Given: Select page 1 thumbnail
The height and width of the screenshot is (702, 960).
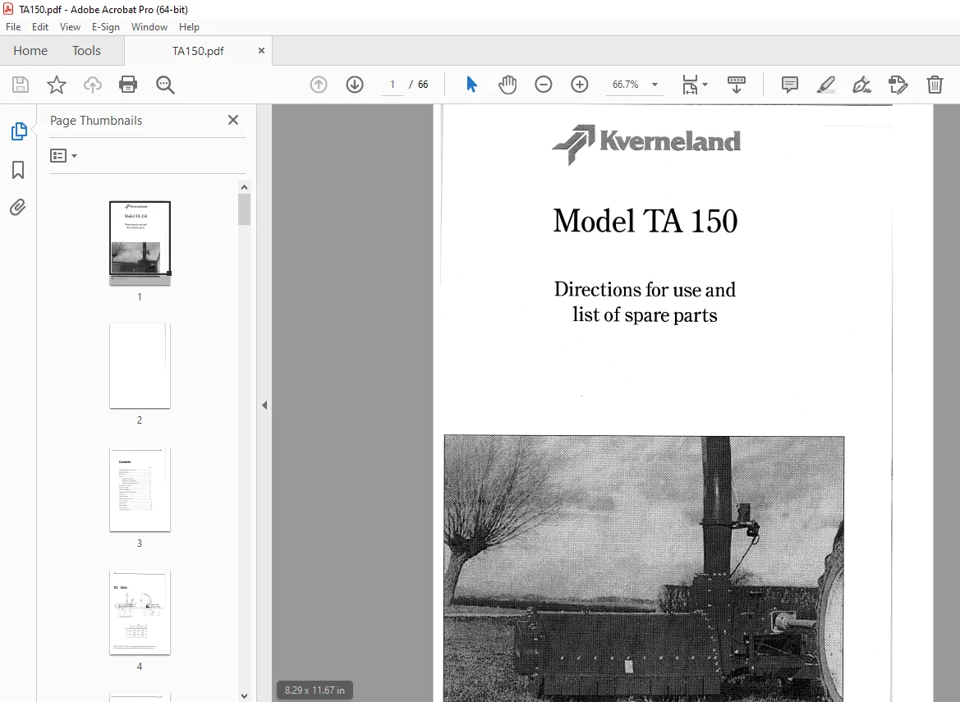Looking at the screenshot, I should (x=140, y=243).
